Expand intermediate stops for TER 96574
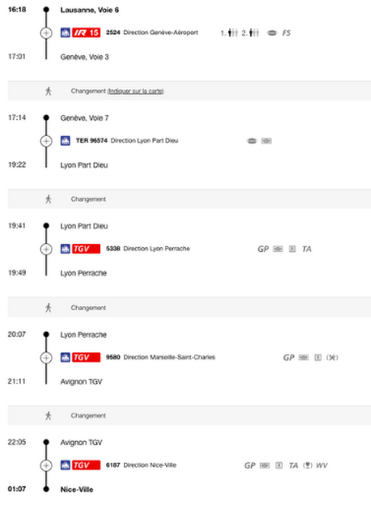This screenshot has height=508, width=371. pyautogui.click(x=46, y=141)
